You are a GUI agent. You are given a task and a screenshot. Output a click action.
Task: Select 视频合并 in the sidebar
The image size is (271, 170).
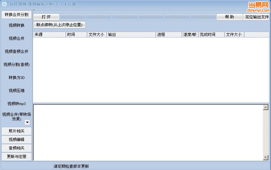16,39
